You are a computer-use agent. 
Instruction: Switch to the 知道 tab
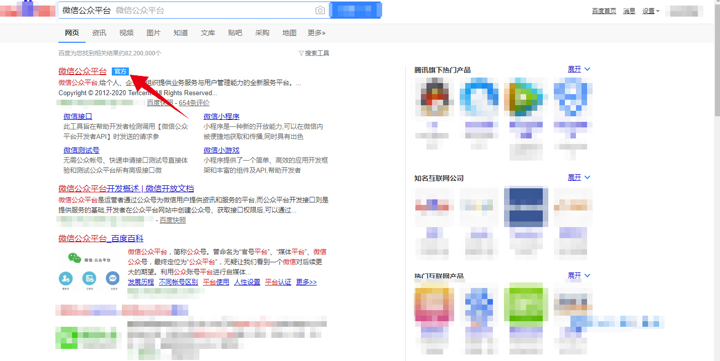point(181,33)
